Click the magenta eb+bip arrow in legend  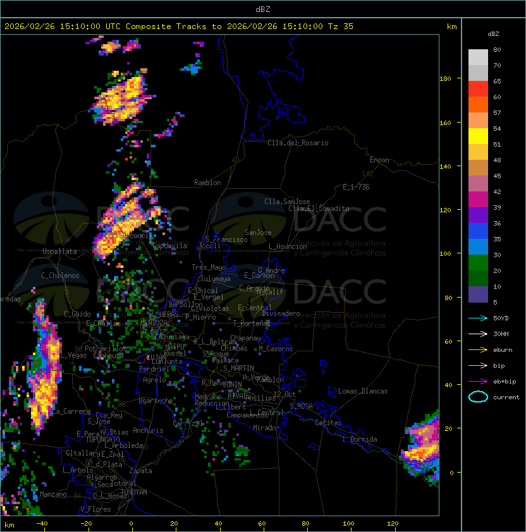478,382
